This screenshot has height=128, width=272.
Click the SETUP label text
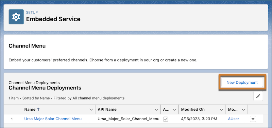[32, 13]
